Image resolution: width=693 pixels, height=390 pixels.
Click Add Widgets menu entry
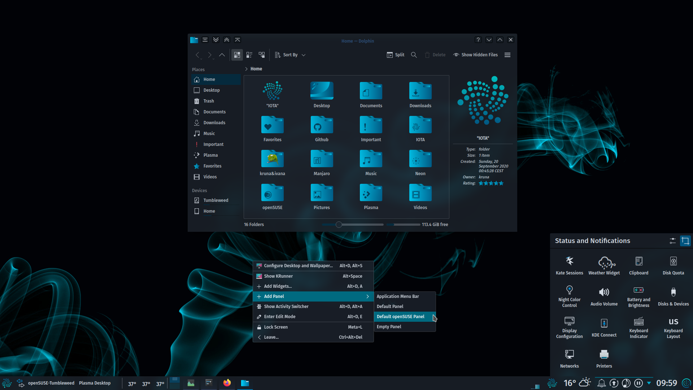(x=313, y=286)
